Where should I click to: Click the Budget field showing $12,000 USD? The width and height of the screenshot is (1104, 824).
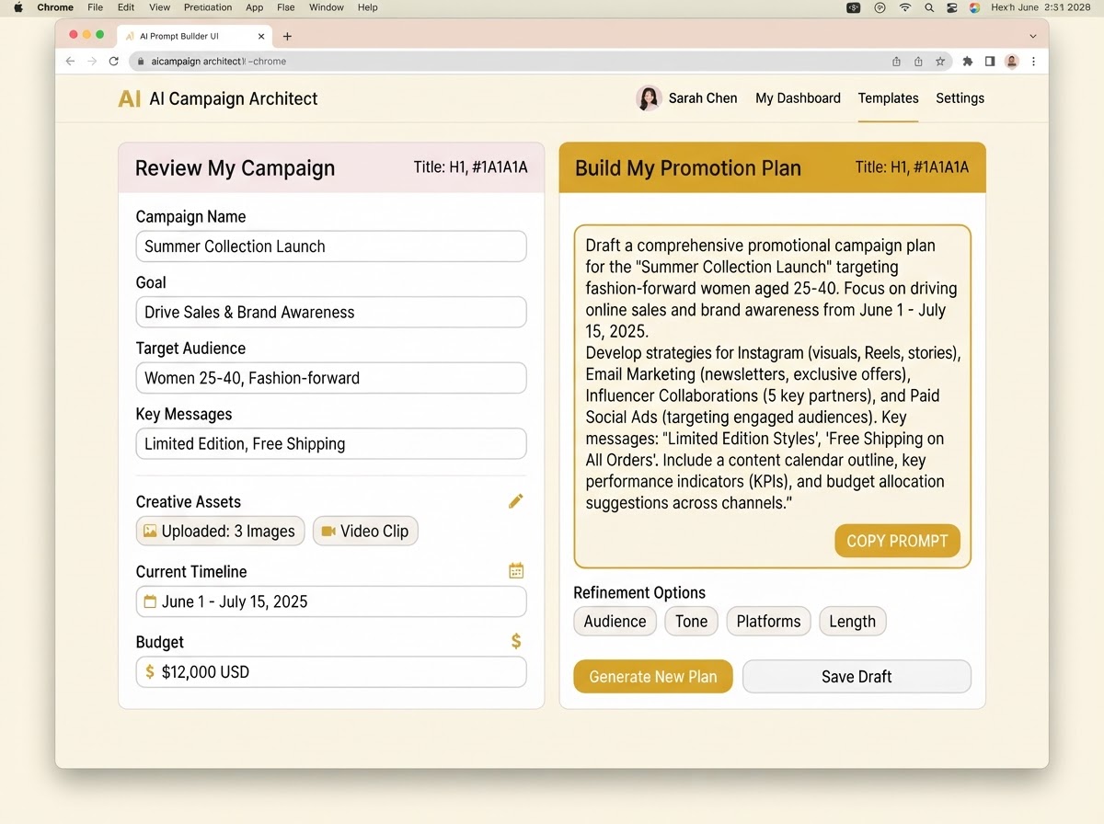tap(331, 671)
